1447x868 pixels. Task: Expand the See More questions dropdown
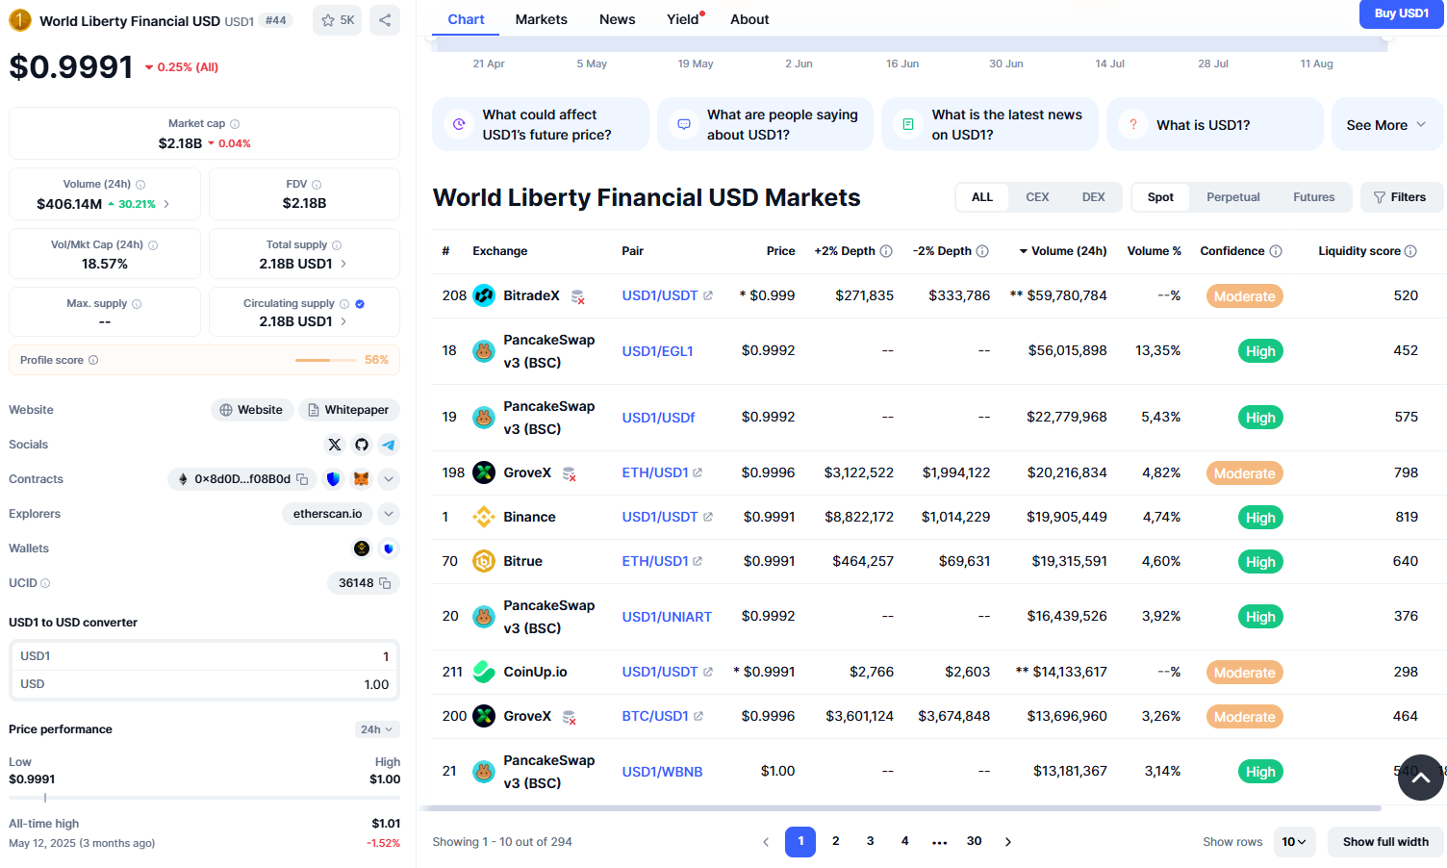[1386, 125]
